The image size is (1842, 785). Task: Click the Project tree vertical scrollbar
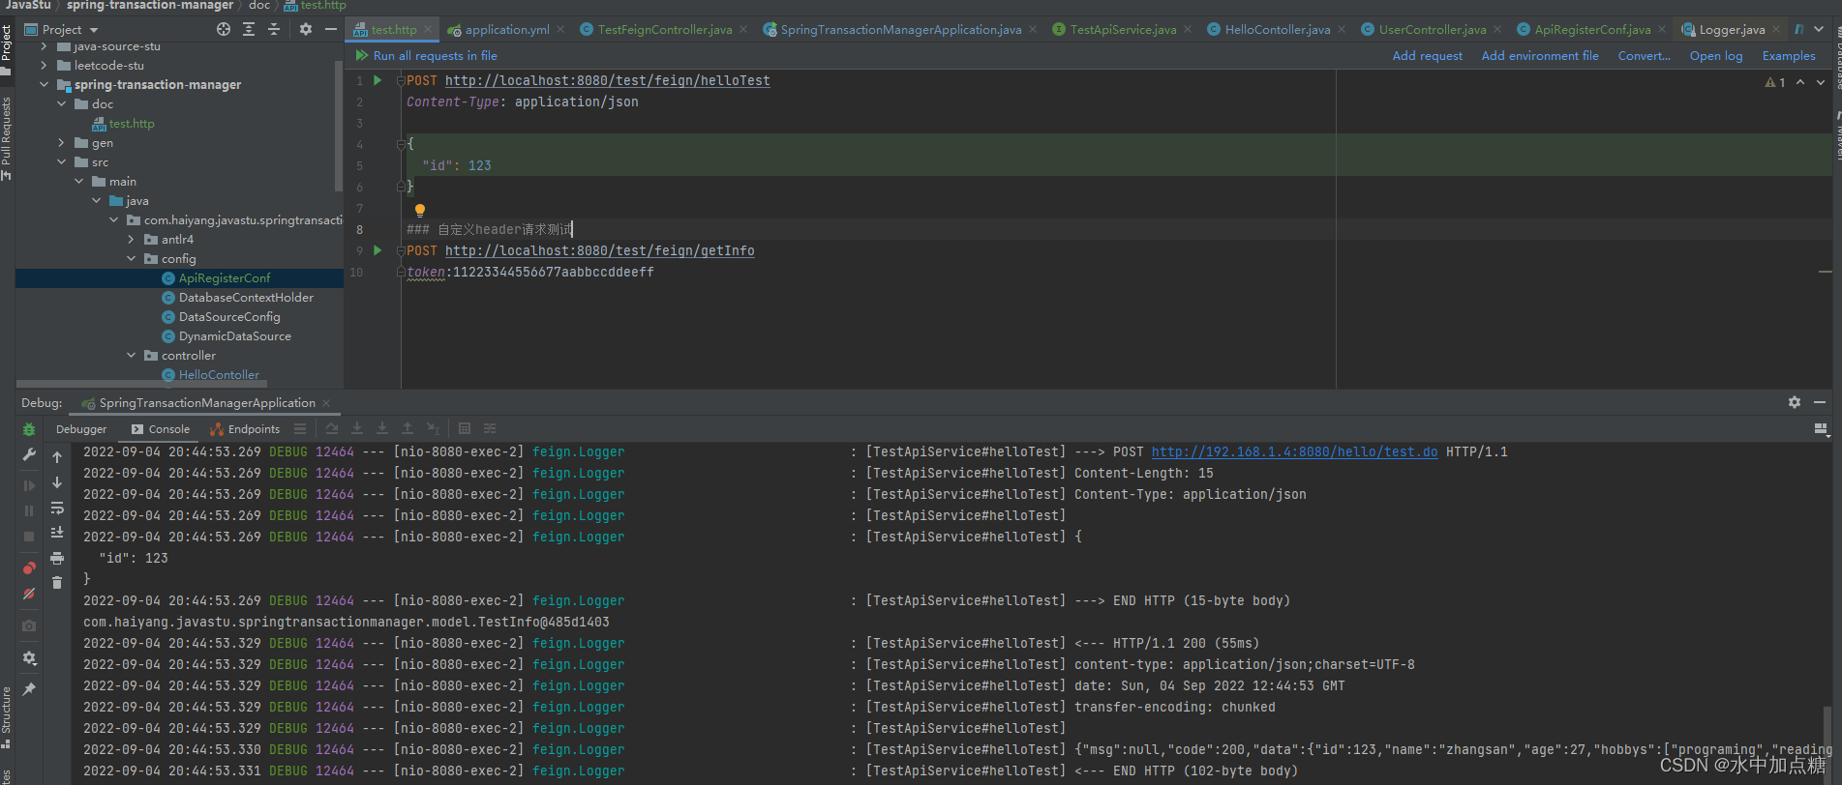[339, 126]
